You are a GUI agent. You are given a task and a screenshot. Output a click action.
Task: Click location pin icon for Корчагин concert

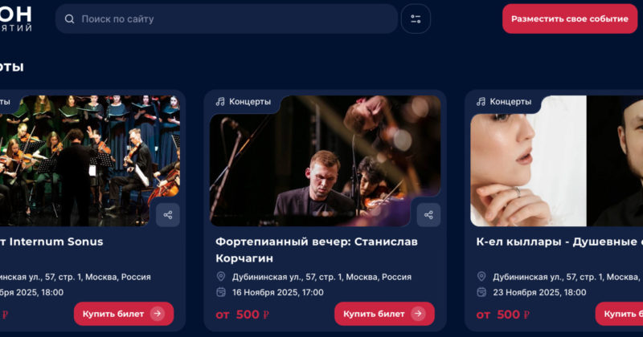coord(220,277)
